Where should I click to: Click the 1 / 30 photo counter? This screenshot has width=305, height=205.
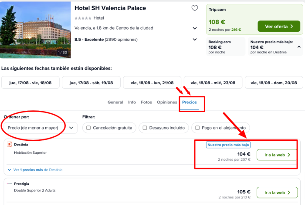(x=62, y=53)
